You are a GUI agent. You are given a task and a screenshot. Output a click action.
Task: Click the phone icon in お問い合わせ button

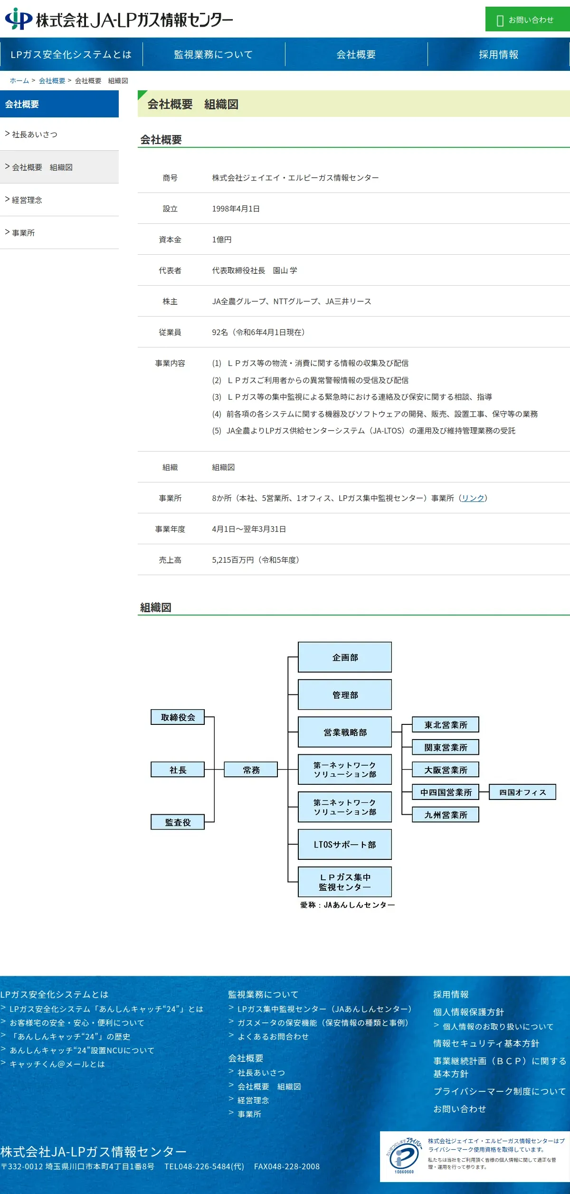pyautogui.click(x=500, y=20)
